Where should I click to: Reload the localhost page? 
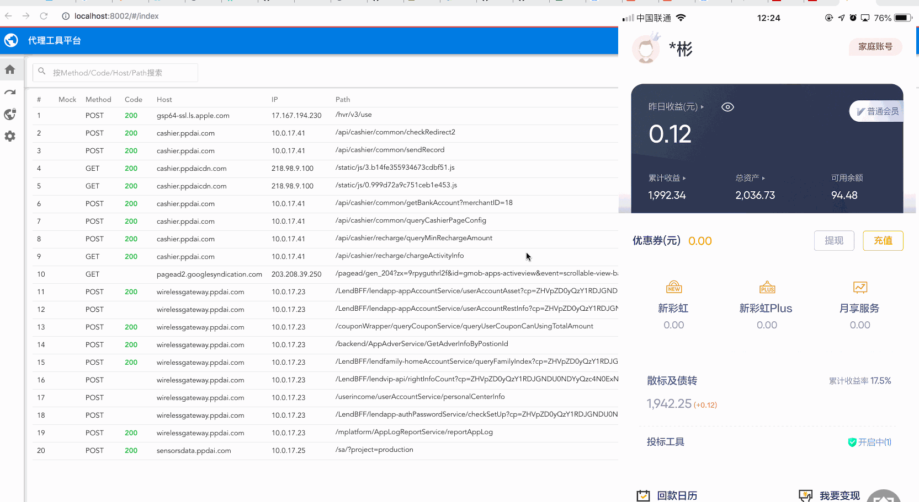(x=44, y=16)
